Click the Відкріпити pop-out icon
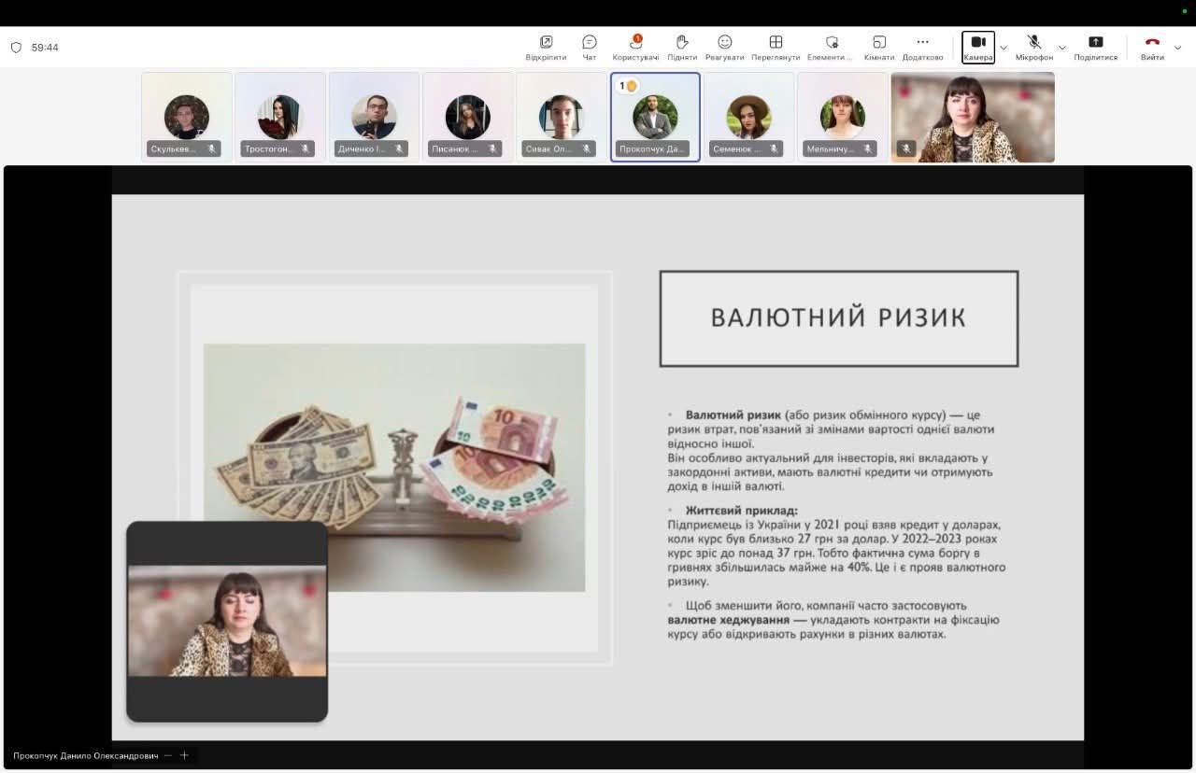 pyautogui.click(x=546, y=43)
